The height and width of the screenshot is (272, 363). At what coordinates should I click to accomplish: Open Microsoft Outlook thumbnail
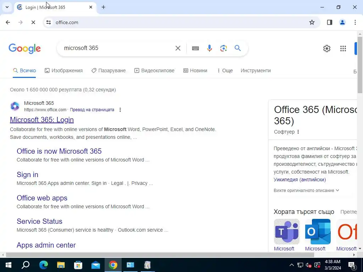pyautogui.click(x=318, y=232)
